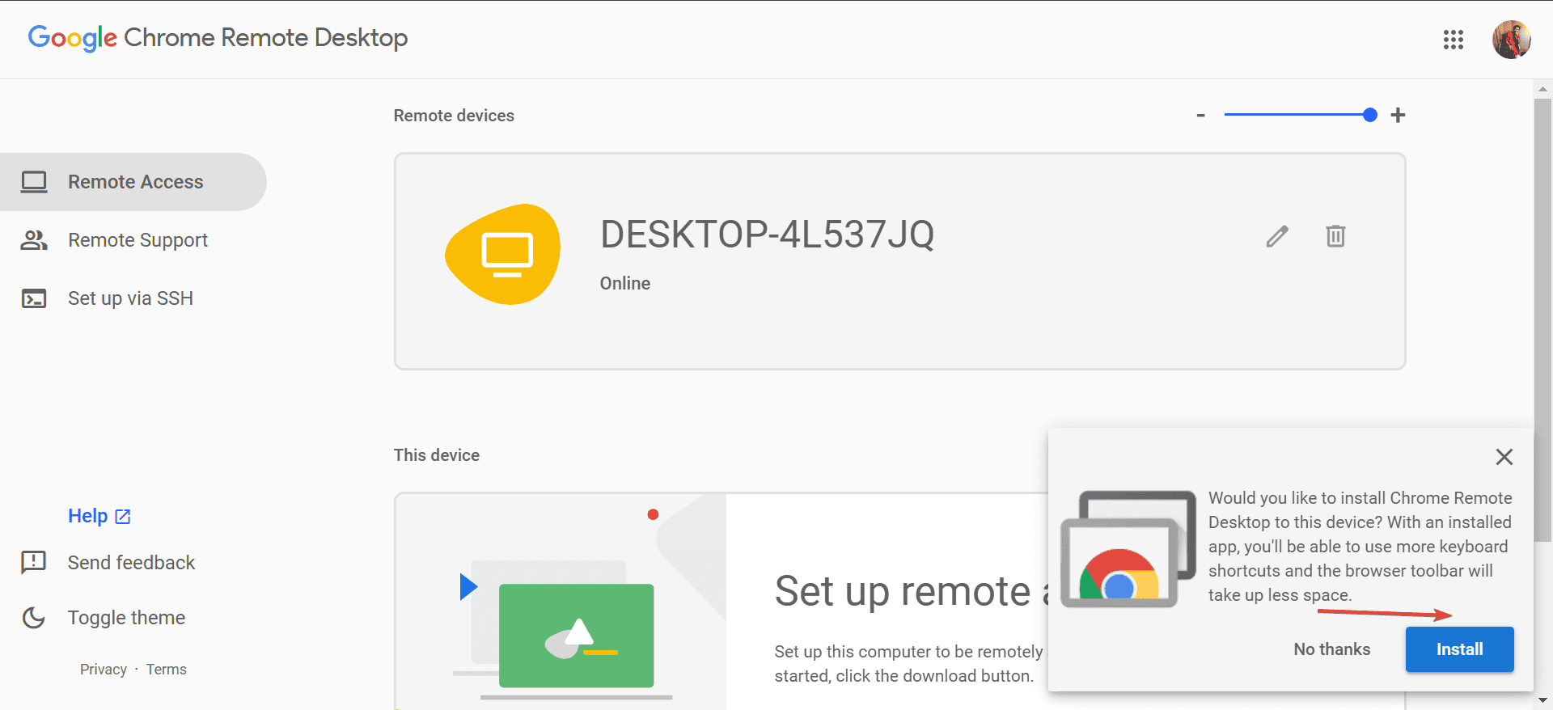
Task: Delete DESKTOP-4L537JQ using trash icon
Action: pyautogui.click(x=1335, y=236)
